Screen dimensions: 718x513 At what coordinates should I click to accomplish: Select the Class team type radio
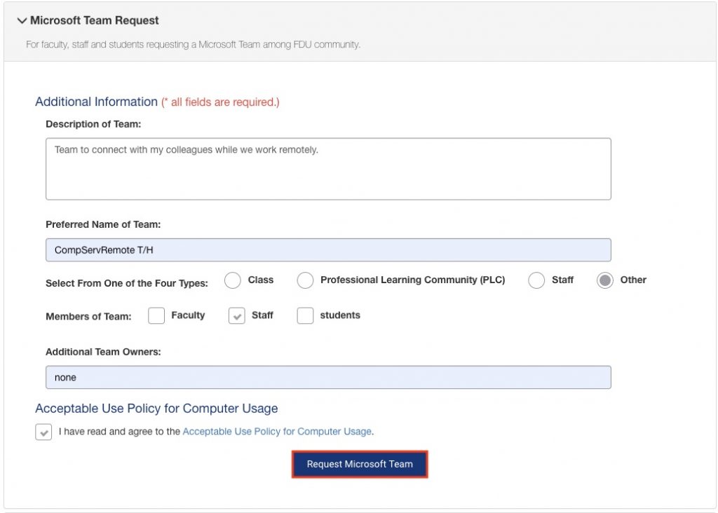(x=233, y=280)
